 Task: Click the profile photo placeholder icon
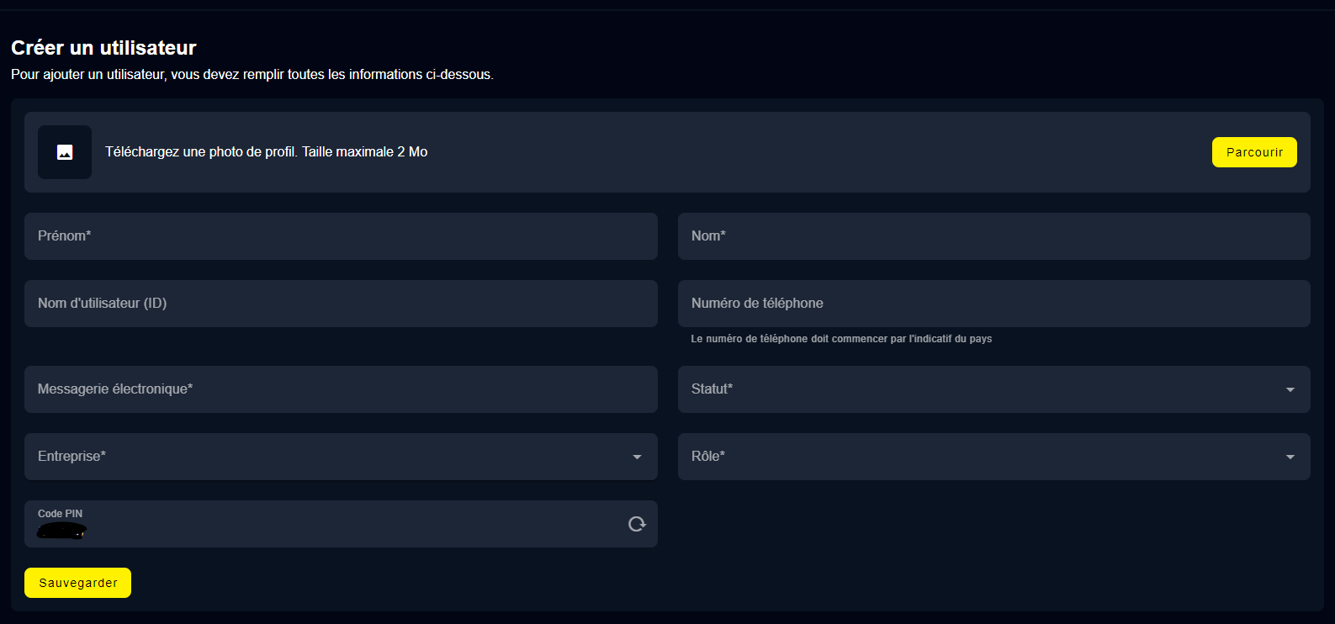tap(65, 152)
